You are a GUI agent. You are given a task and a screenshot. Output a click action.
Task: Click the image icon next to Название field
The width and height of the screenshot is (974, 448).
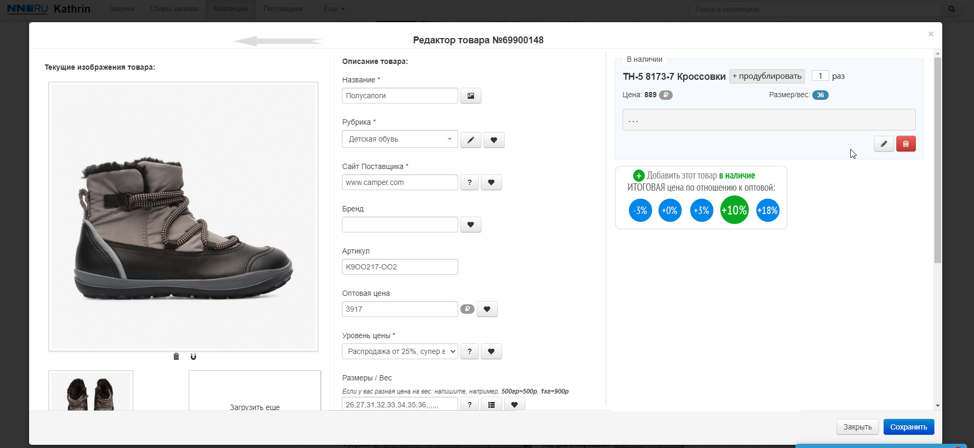pyautogui.click(x=470, y=96)
